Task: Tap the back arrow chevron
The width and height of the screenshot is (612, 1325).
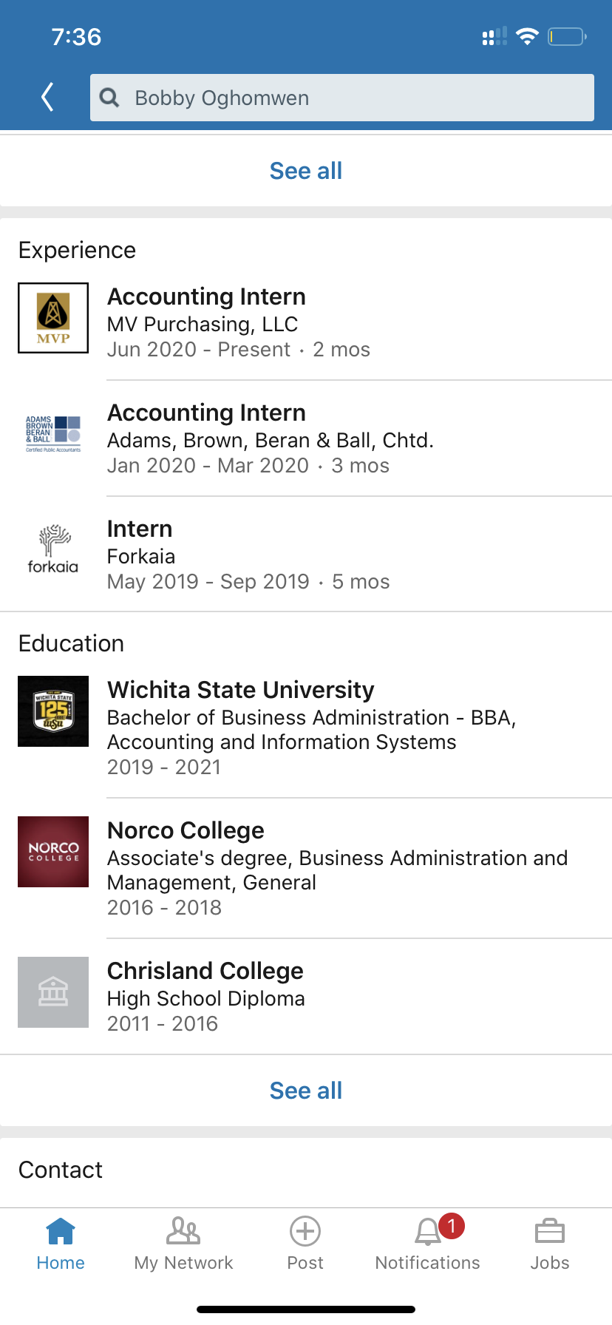Action: [48, 97]
